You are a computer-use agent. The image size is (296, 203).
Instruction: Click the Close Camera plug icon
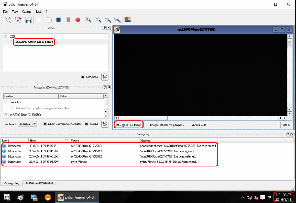[x=18, y=20]
